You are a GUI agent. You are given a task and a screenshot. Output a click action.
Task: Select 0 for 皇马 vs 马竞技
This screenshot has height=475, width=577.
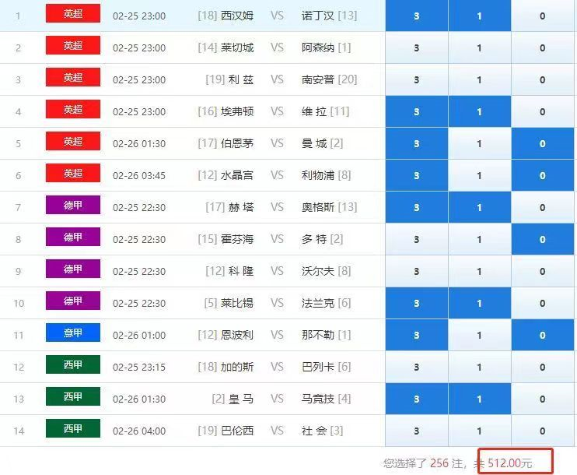pyautogui.click(x=543, y=399)
